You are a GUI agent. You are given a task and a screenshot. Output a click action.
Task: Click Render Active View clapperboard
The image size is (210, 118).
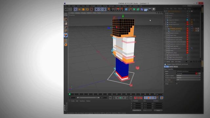pyautogui.click(x=113, y=9)
